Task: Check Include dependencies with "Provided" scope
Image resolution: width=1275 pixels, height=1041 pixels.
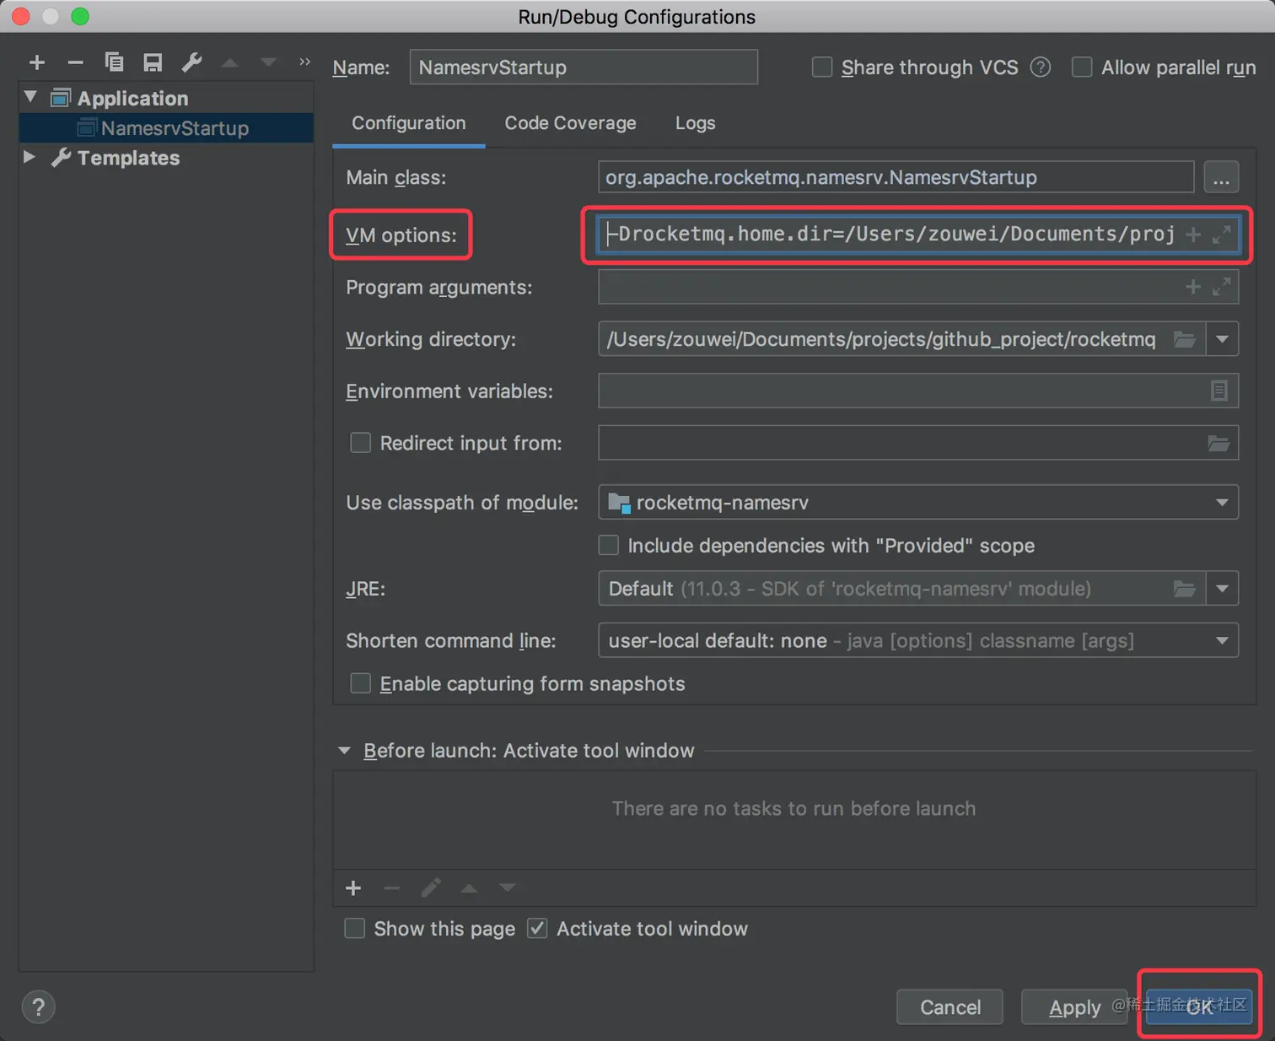Action: (x=608, y=546)
